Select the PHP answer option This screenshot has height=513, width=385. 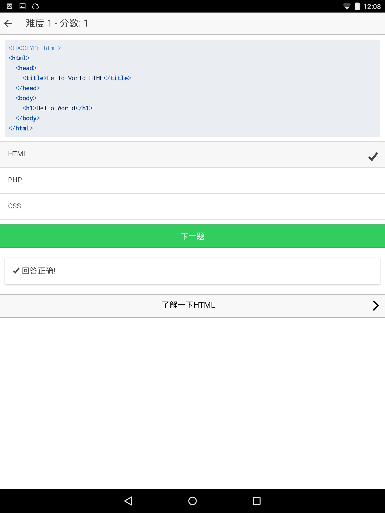[192, 181]
